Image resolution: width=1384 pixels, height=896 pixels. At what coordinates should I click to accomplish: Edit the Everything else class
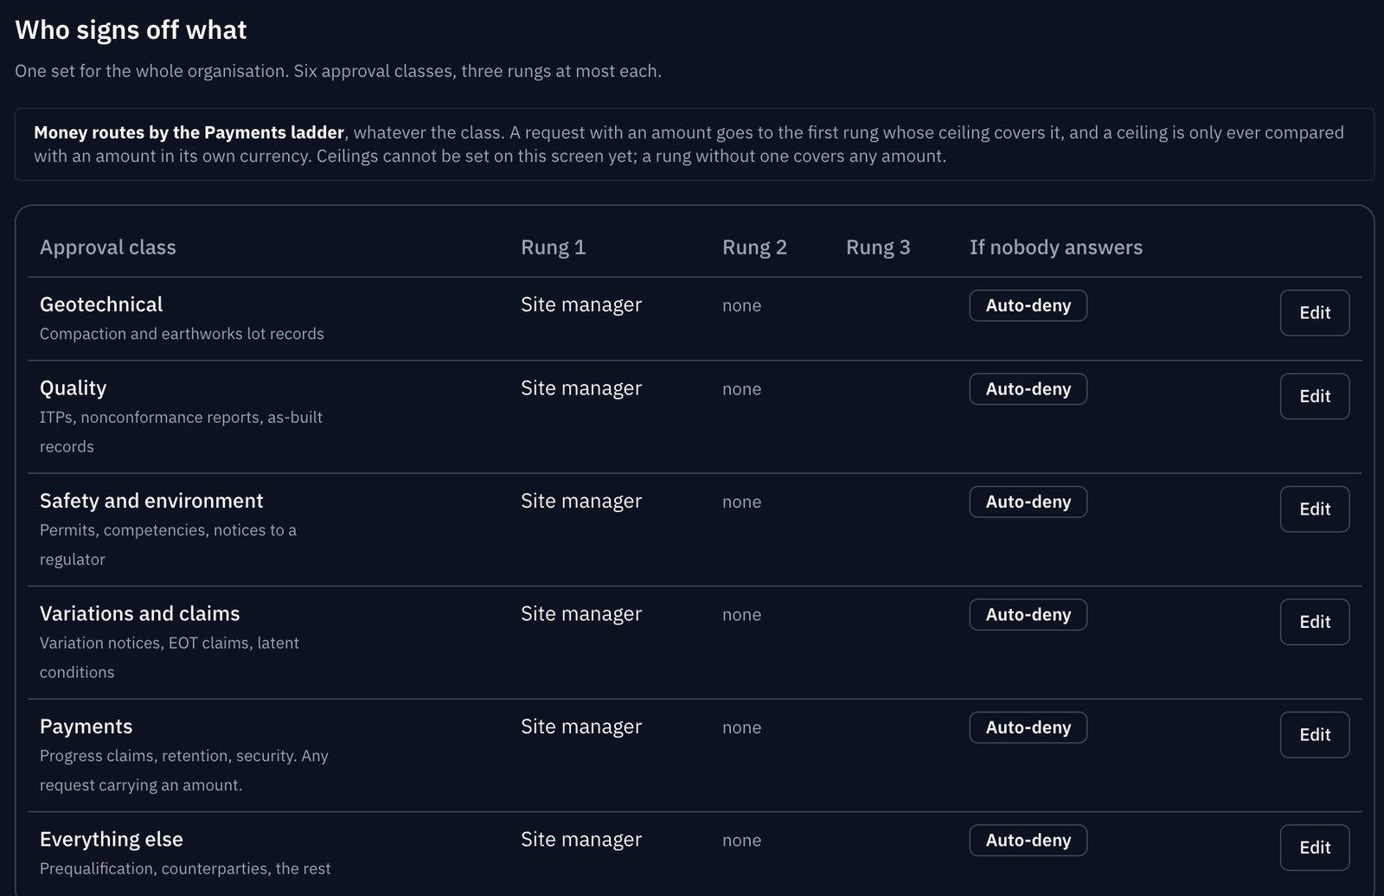click(1314, 848)
